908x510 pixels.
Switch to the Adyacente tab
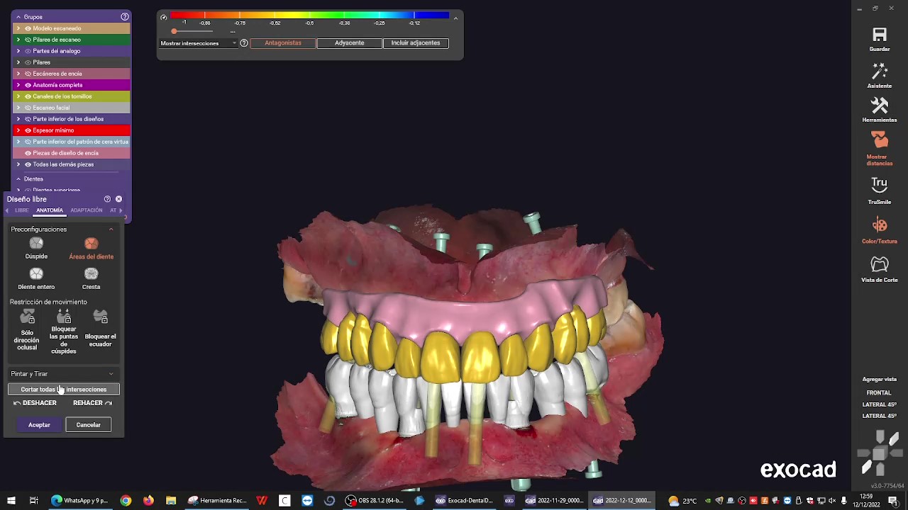pos(349,42)
